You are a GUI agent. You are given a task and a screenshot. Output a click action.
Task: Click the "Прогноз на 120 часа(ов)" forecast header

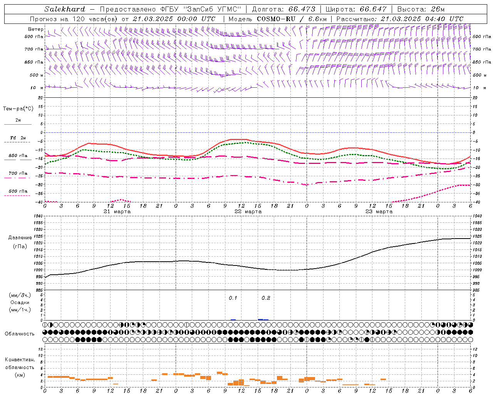74,19
